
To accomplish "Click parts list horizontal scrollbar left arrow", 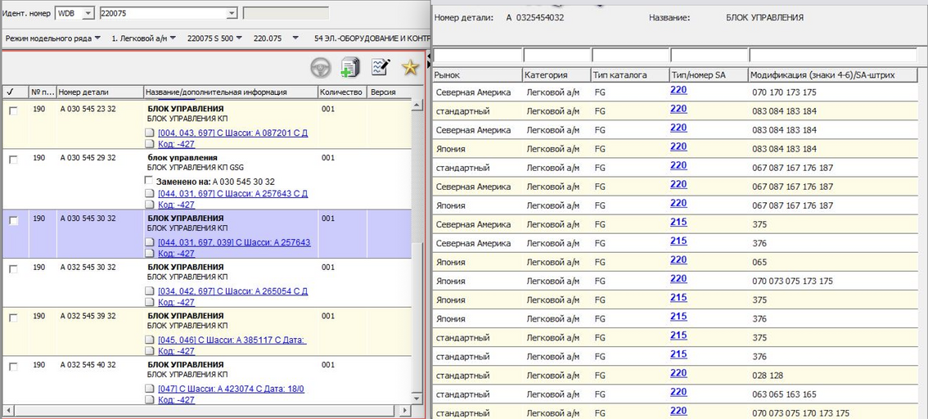I will click(x=7, y=410).
